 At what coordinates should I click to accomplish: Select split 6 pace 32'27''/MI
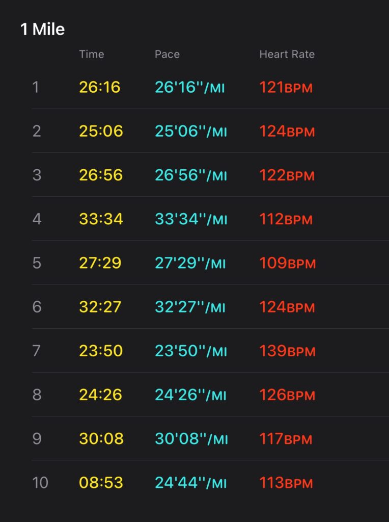click(190, 307)
